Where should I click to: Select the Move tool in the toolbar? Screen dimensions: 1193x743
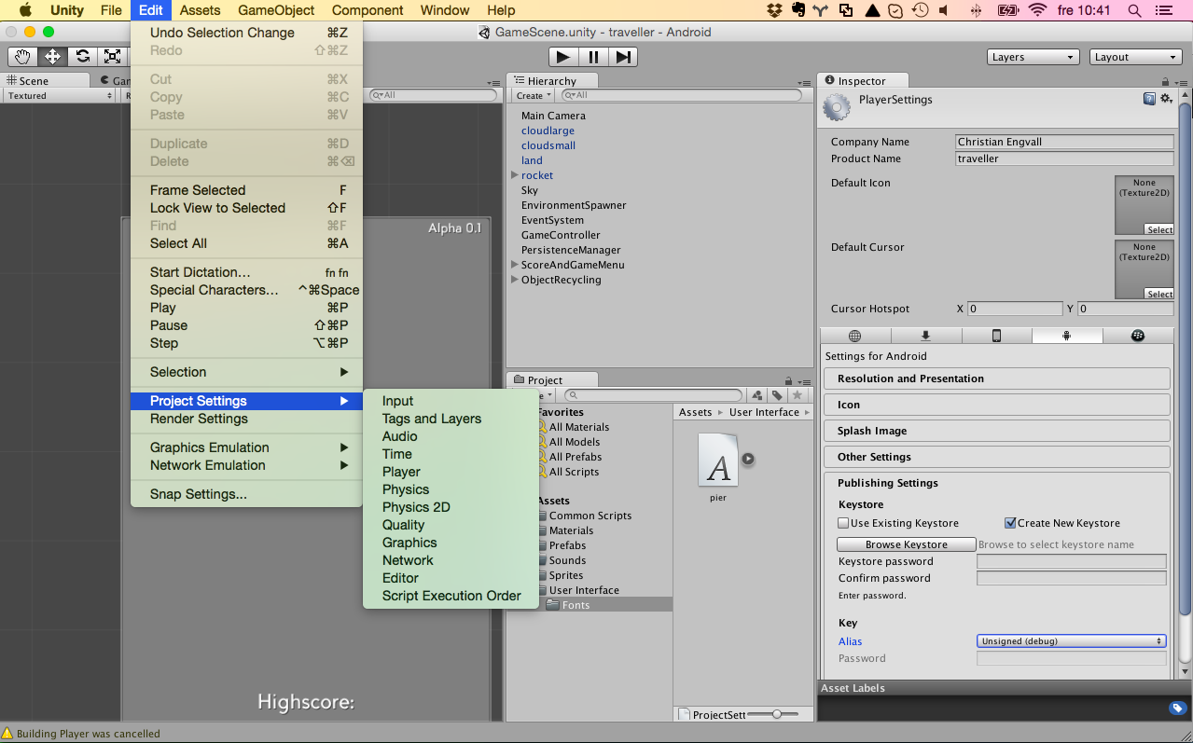click(x=52, y=57)
